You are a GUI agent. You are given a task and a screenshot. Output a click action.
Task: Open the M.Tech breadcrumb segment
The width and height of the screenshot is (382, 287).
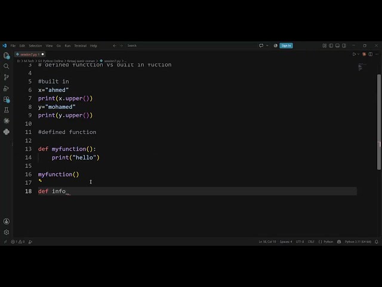click(x=29, y=61)
